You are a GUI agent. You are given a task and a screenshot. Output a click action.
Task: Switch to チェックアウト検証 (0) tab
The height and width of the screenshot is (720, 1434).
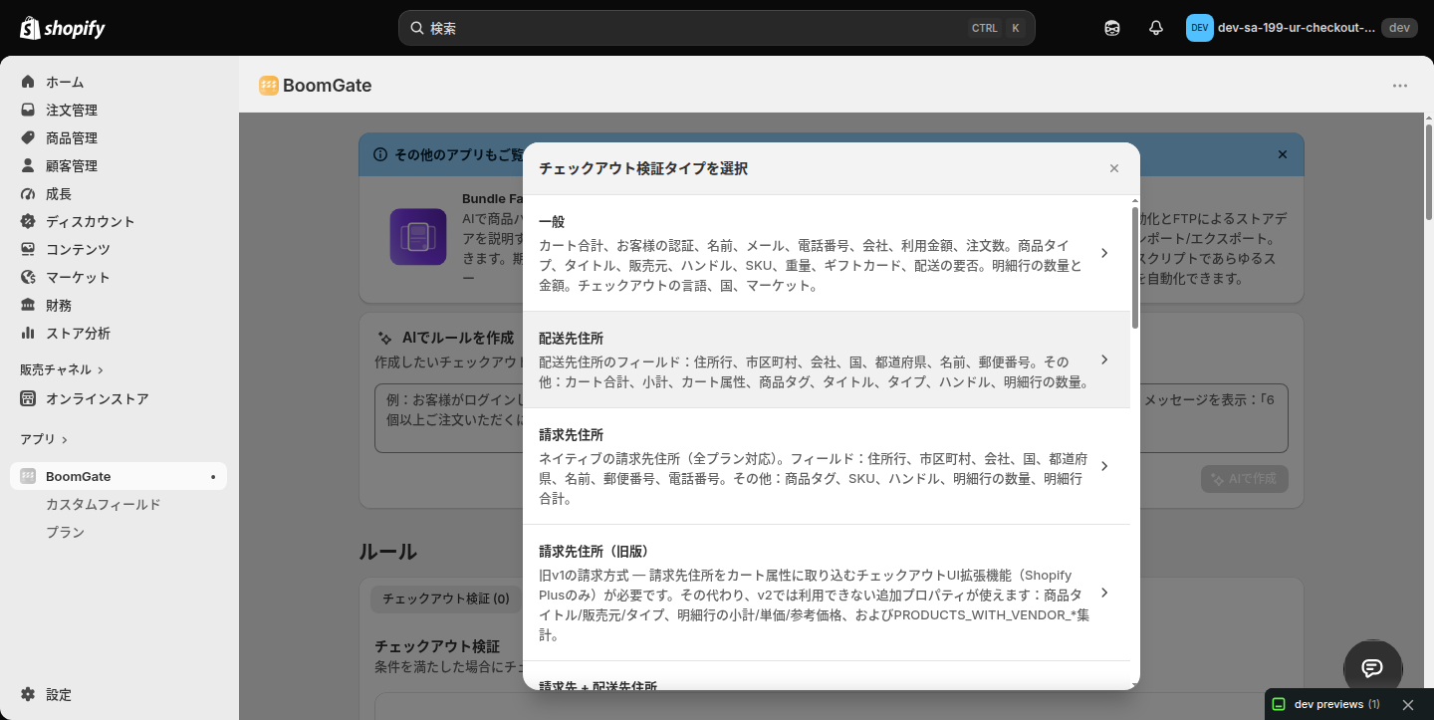click(445, 599)
